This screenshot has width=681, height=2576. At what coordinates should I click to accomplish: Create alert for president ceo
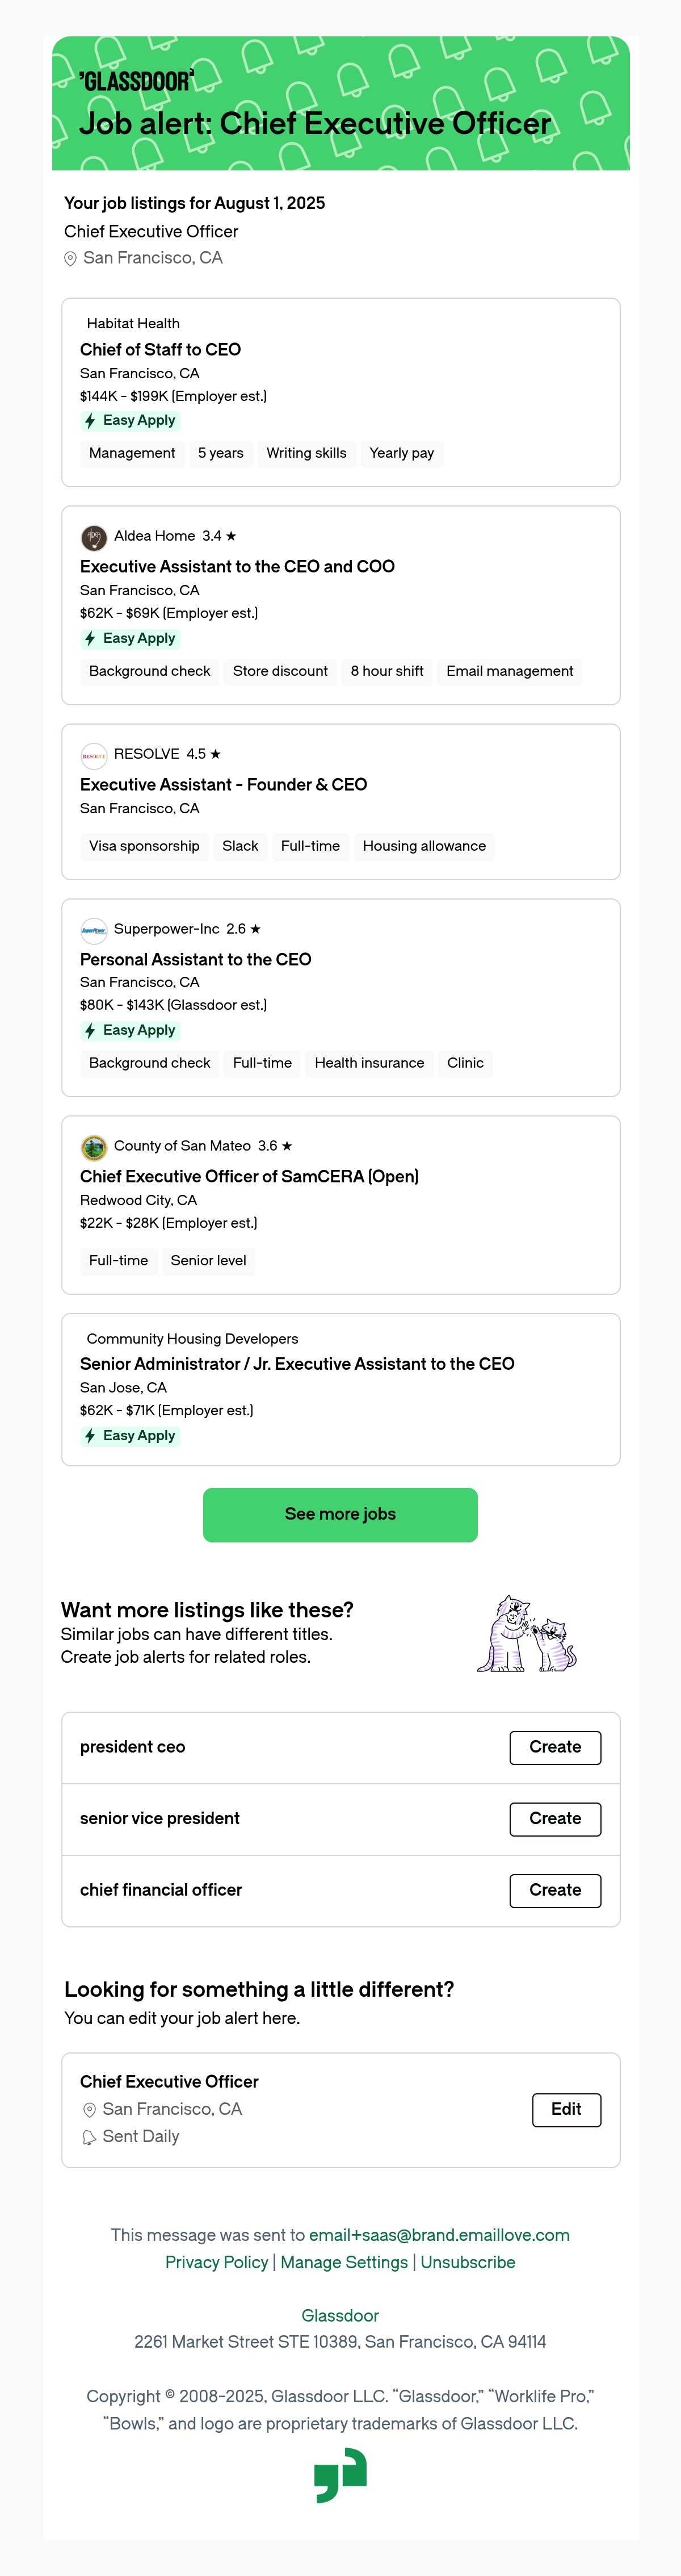(555, 1748)
